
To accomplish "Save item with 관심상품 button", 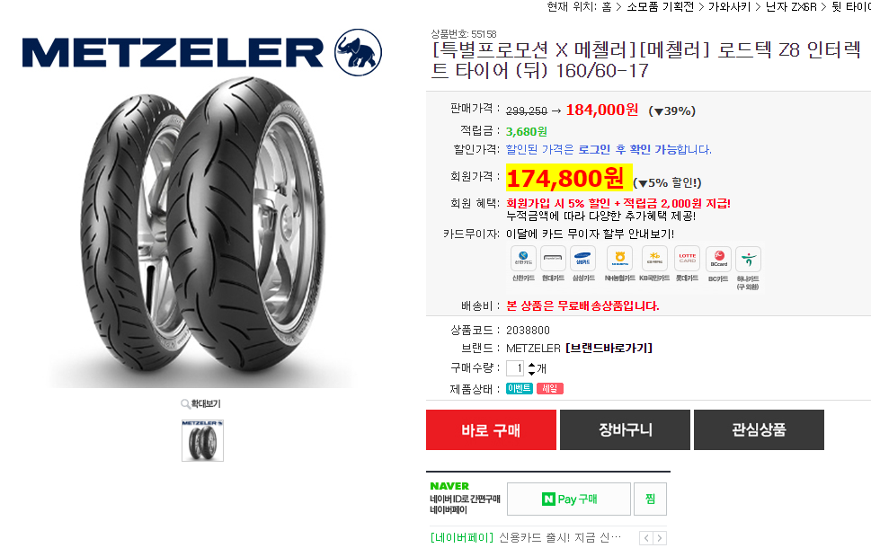I will 759,429.
